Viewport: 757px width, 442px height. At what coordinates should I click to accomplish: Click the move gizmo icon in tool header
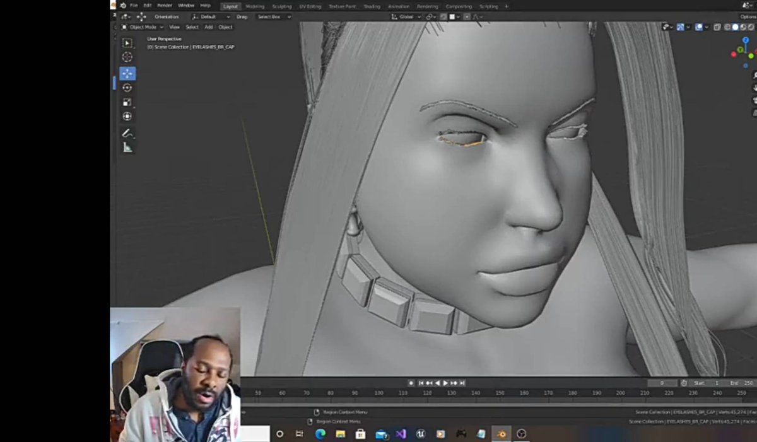point(141,16)
